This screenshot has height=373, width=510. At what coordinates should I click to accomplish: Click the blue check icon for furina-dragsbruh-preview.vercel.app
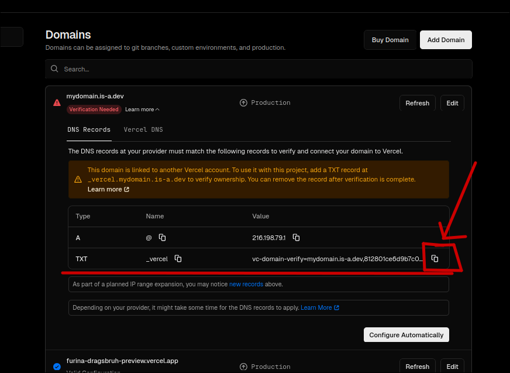(57, 367)
